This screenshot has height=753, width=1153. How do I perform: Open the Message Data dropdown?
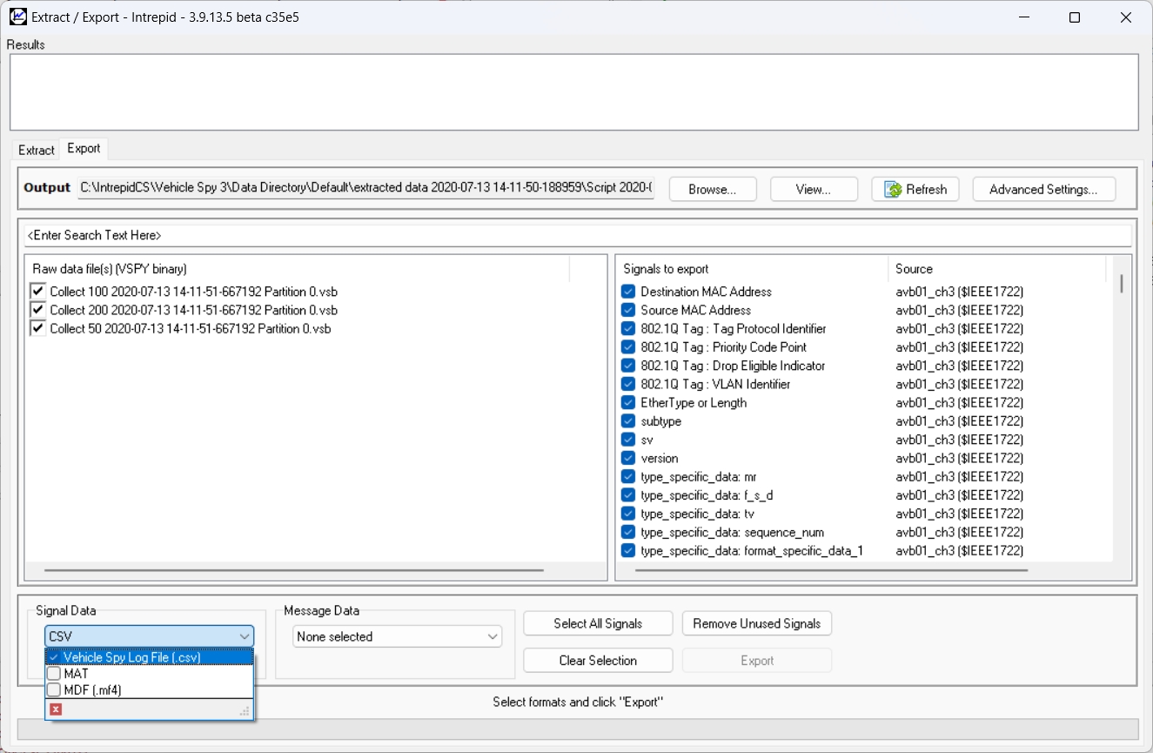pos(397,636)
